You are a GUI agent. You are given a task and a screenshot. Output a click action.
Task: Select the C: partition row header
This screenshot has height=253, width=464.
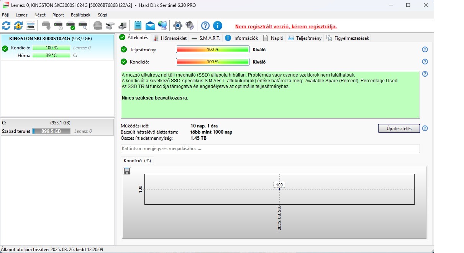(x=57, y=123)
